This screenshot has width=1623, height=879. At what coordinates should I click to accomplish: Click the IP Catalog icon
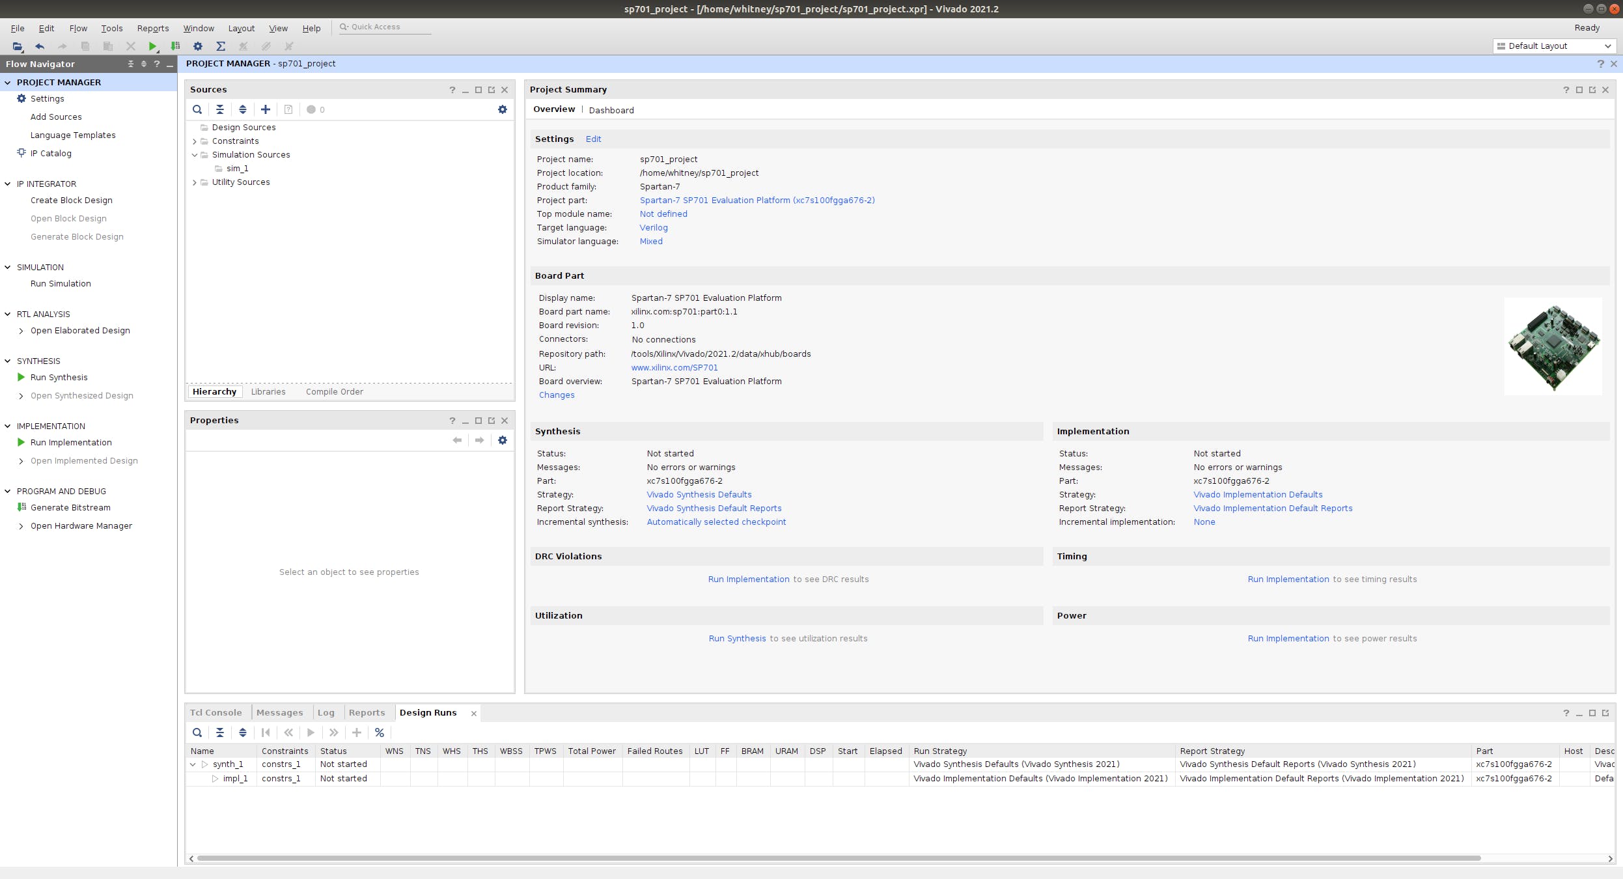[21, 153]
